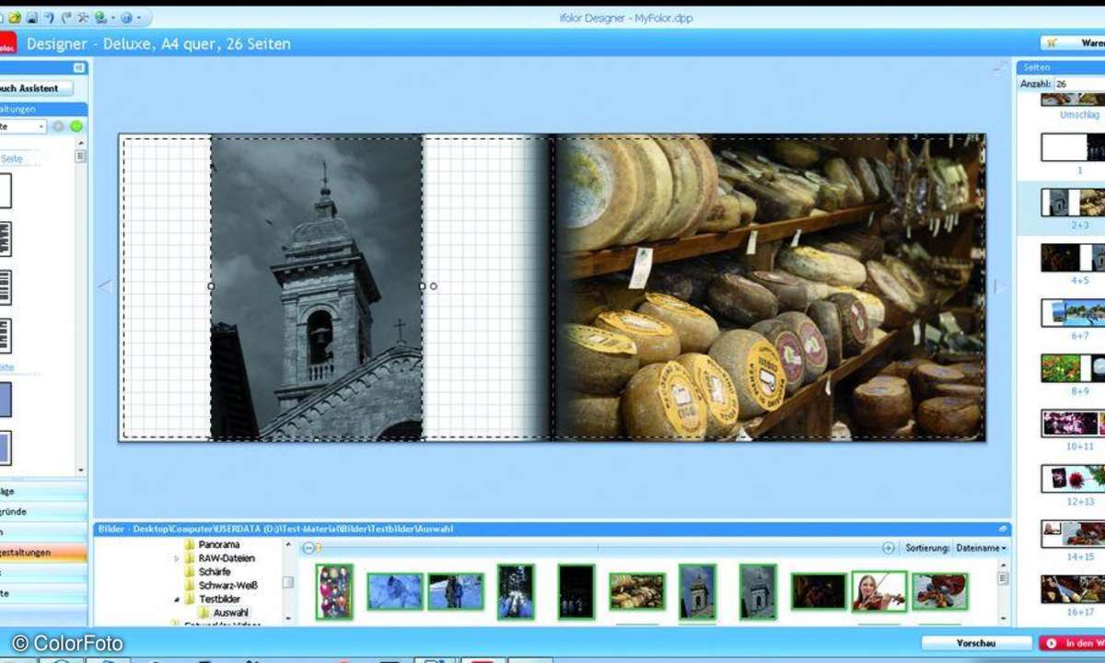The height and width of the screenshot is (663, 1105).
Task: Undock the Bilder panel icon
Action: 1002,529
